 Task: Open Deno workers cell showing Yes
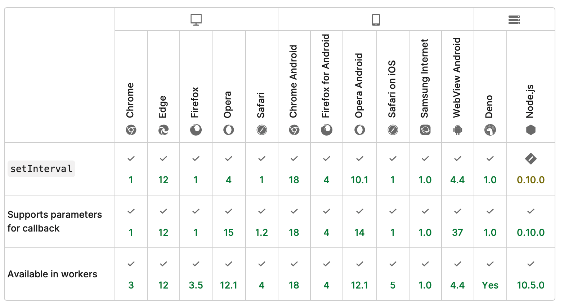(490, 285)
